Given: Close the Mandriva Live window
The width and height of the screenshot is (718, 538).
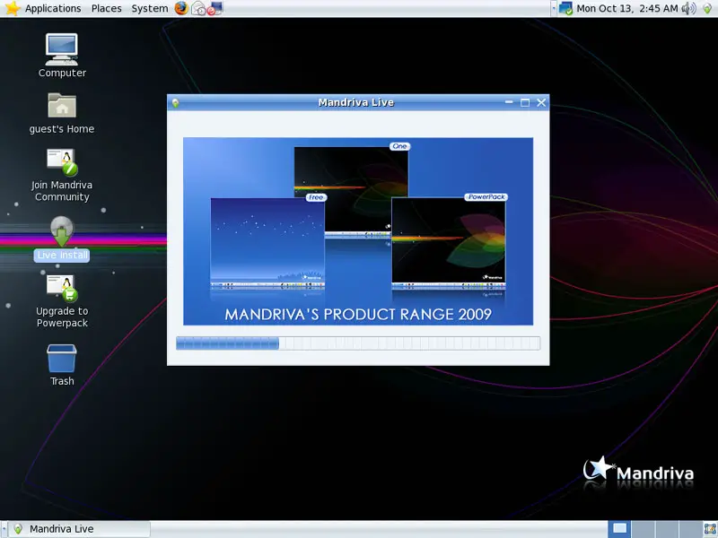Looking at the screenshot, I should [541, 102].
